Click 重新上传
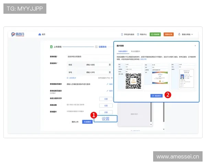This screenshot has height=165, width=206. pos(75,122)
